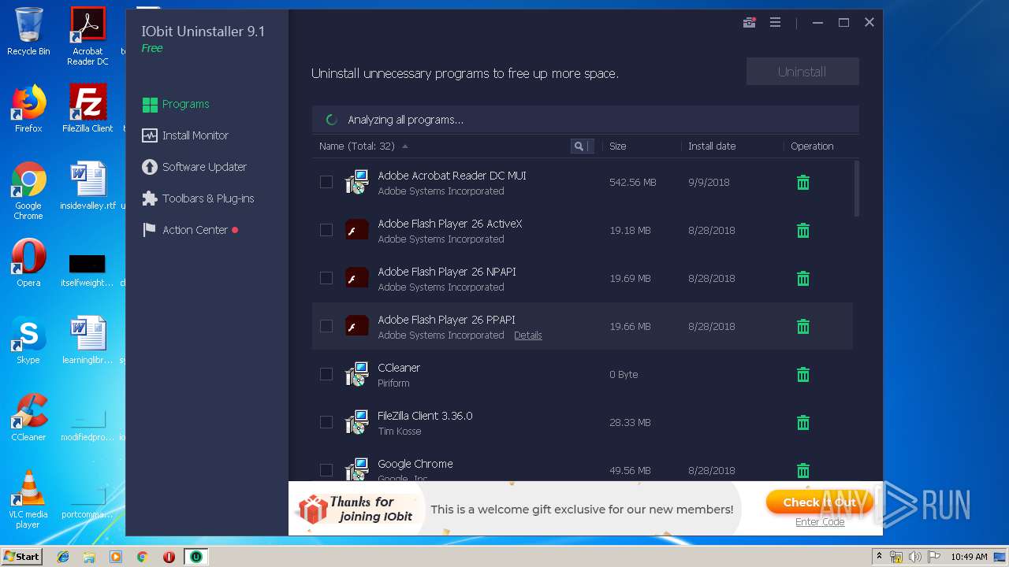Open insidevalley.rtf desktop file
Screen dimensions: 1009x567
coord(88,187)
